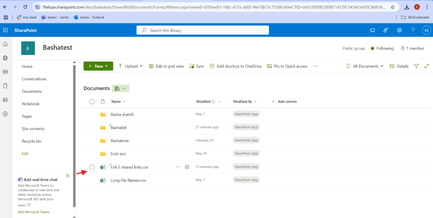Click Add column in the documents list
433x218 pixels.
(x=284, y=101)
